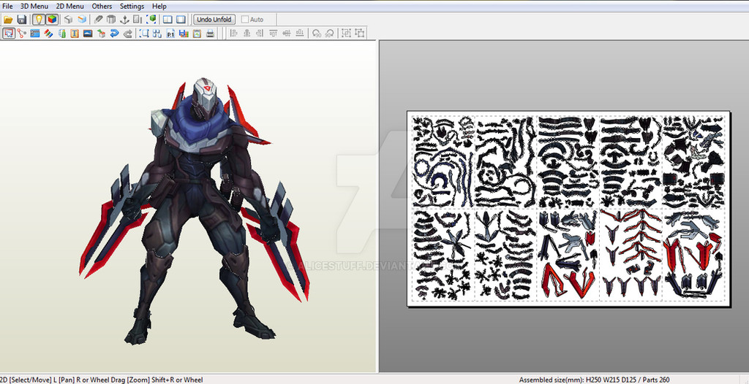Click the align bottom icon
The image size is (749, 384).
coord(300,34)
